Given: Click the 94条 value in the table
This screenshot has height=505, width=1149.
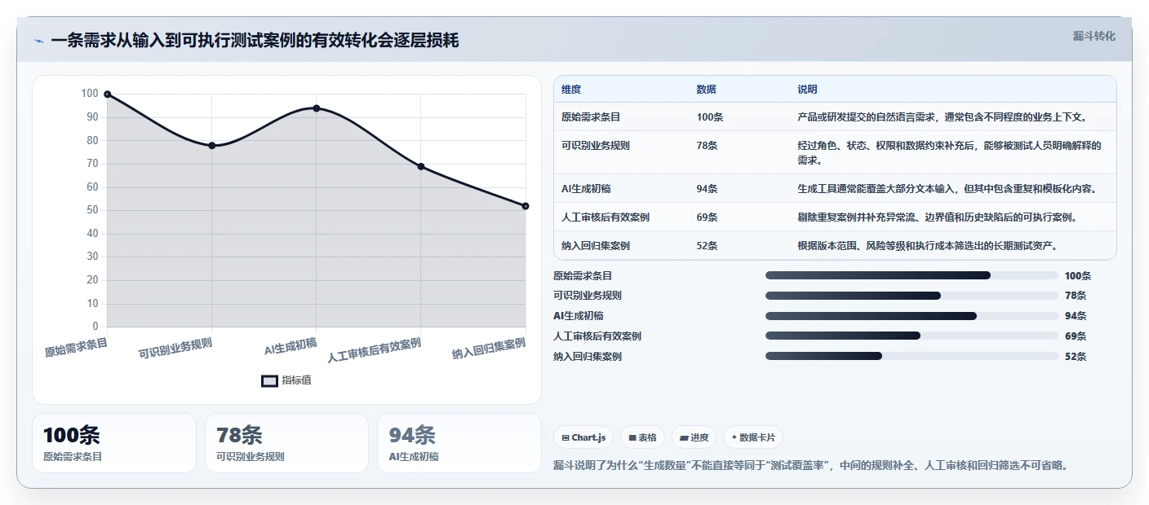Looking at the screenshot, I should (x=707, y=189).
